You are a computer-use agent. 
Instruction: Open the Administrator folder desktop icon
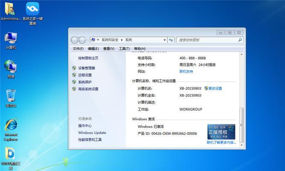point(10,11)
